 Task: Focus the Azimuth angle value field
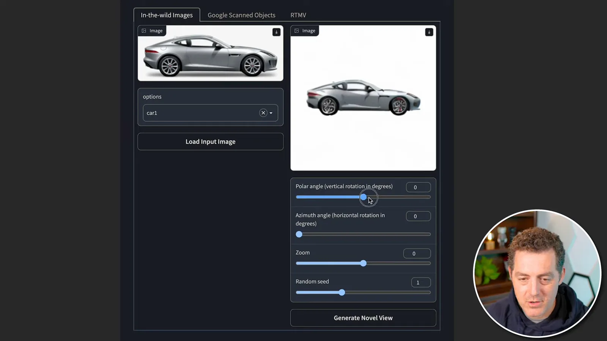click(x=418, y=216)
